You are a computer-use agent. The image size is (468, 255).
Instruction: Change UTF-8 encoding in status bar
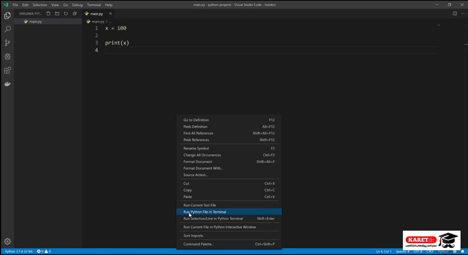[x=417, y=251]
